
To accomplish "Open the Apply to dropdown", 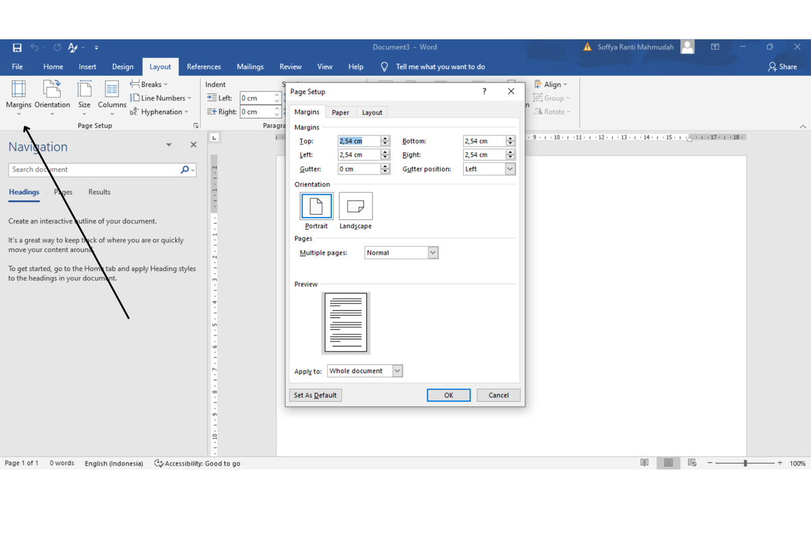I will click(397, 371).
